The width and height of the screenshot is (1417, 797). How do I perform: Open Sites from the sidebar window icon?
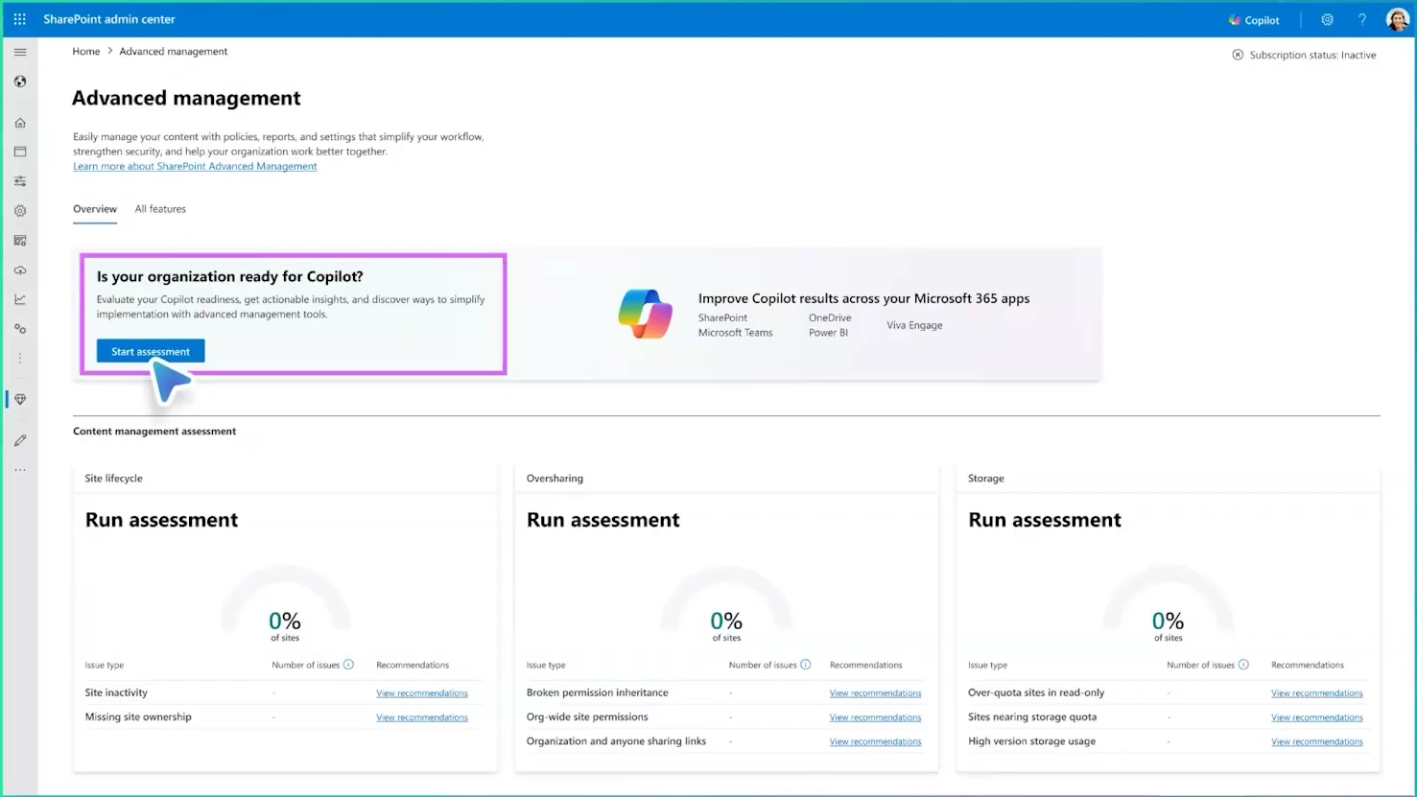coord(20,152)
